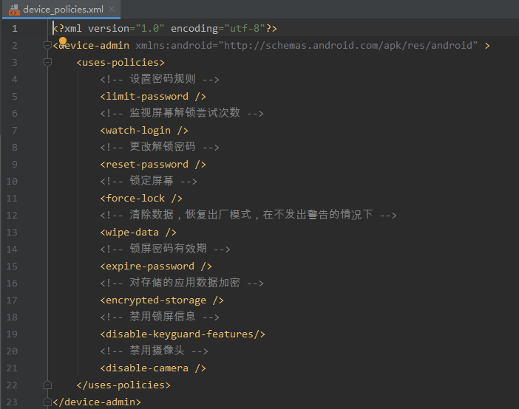Click the expire-password tag
519x409 pixels.
pos(156,267)
